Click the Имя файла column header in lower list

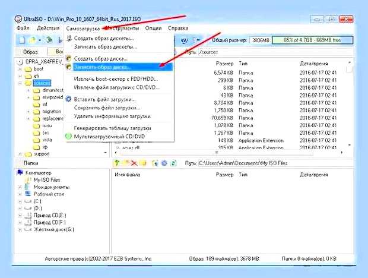click(x=128, y=175)
